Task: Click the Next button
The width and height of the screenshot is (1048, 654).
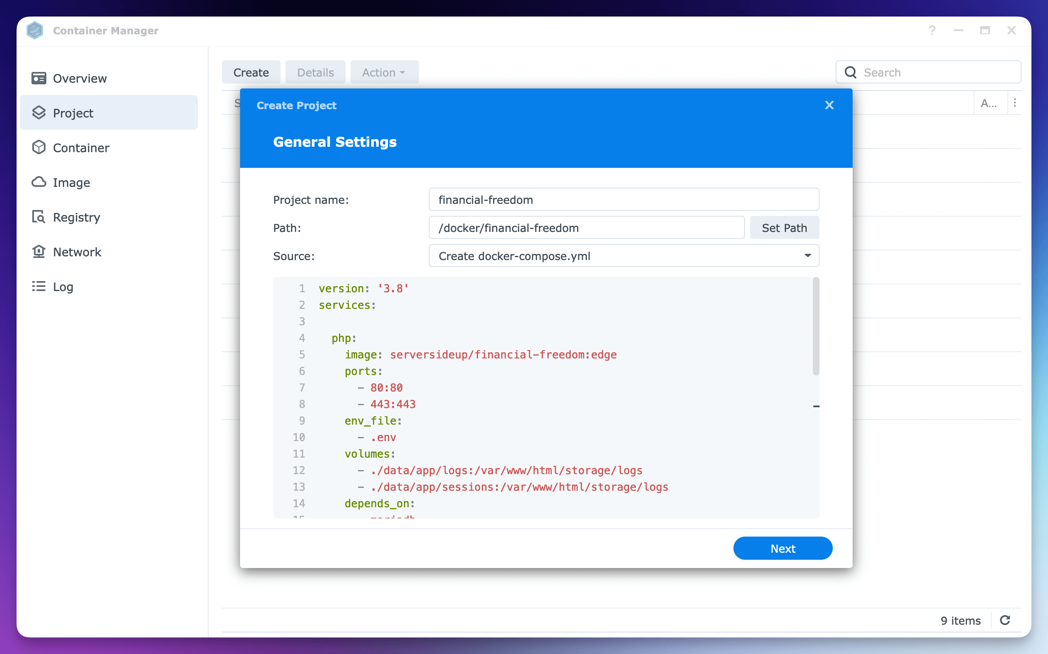Action: 783,548
